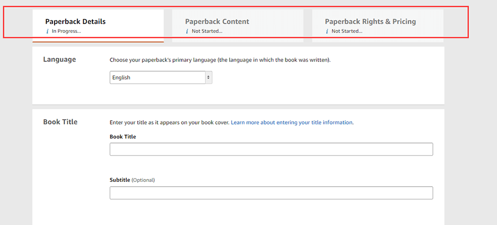Open the English language dropdown
The height and width of the screenshot is (225, 497).
tap(157, 77)
